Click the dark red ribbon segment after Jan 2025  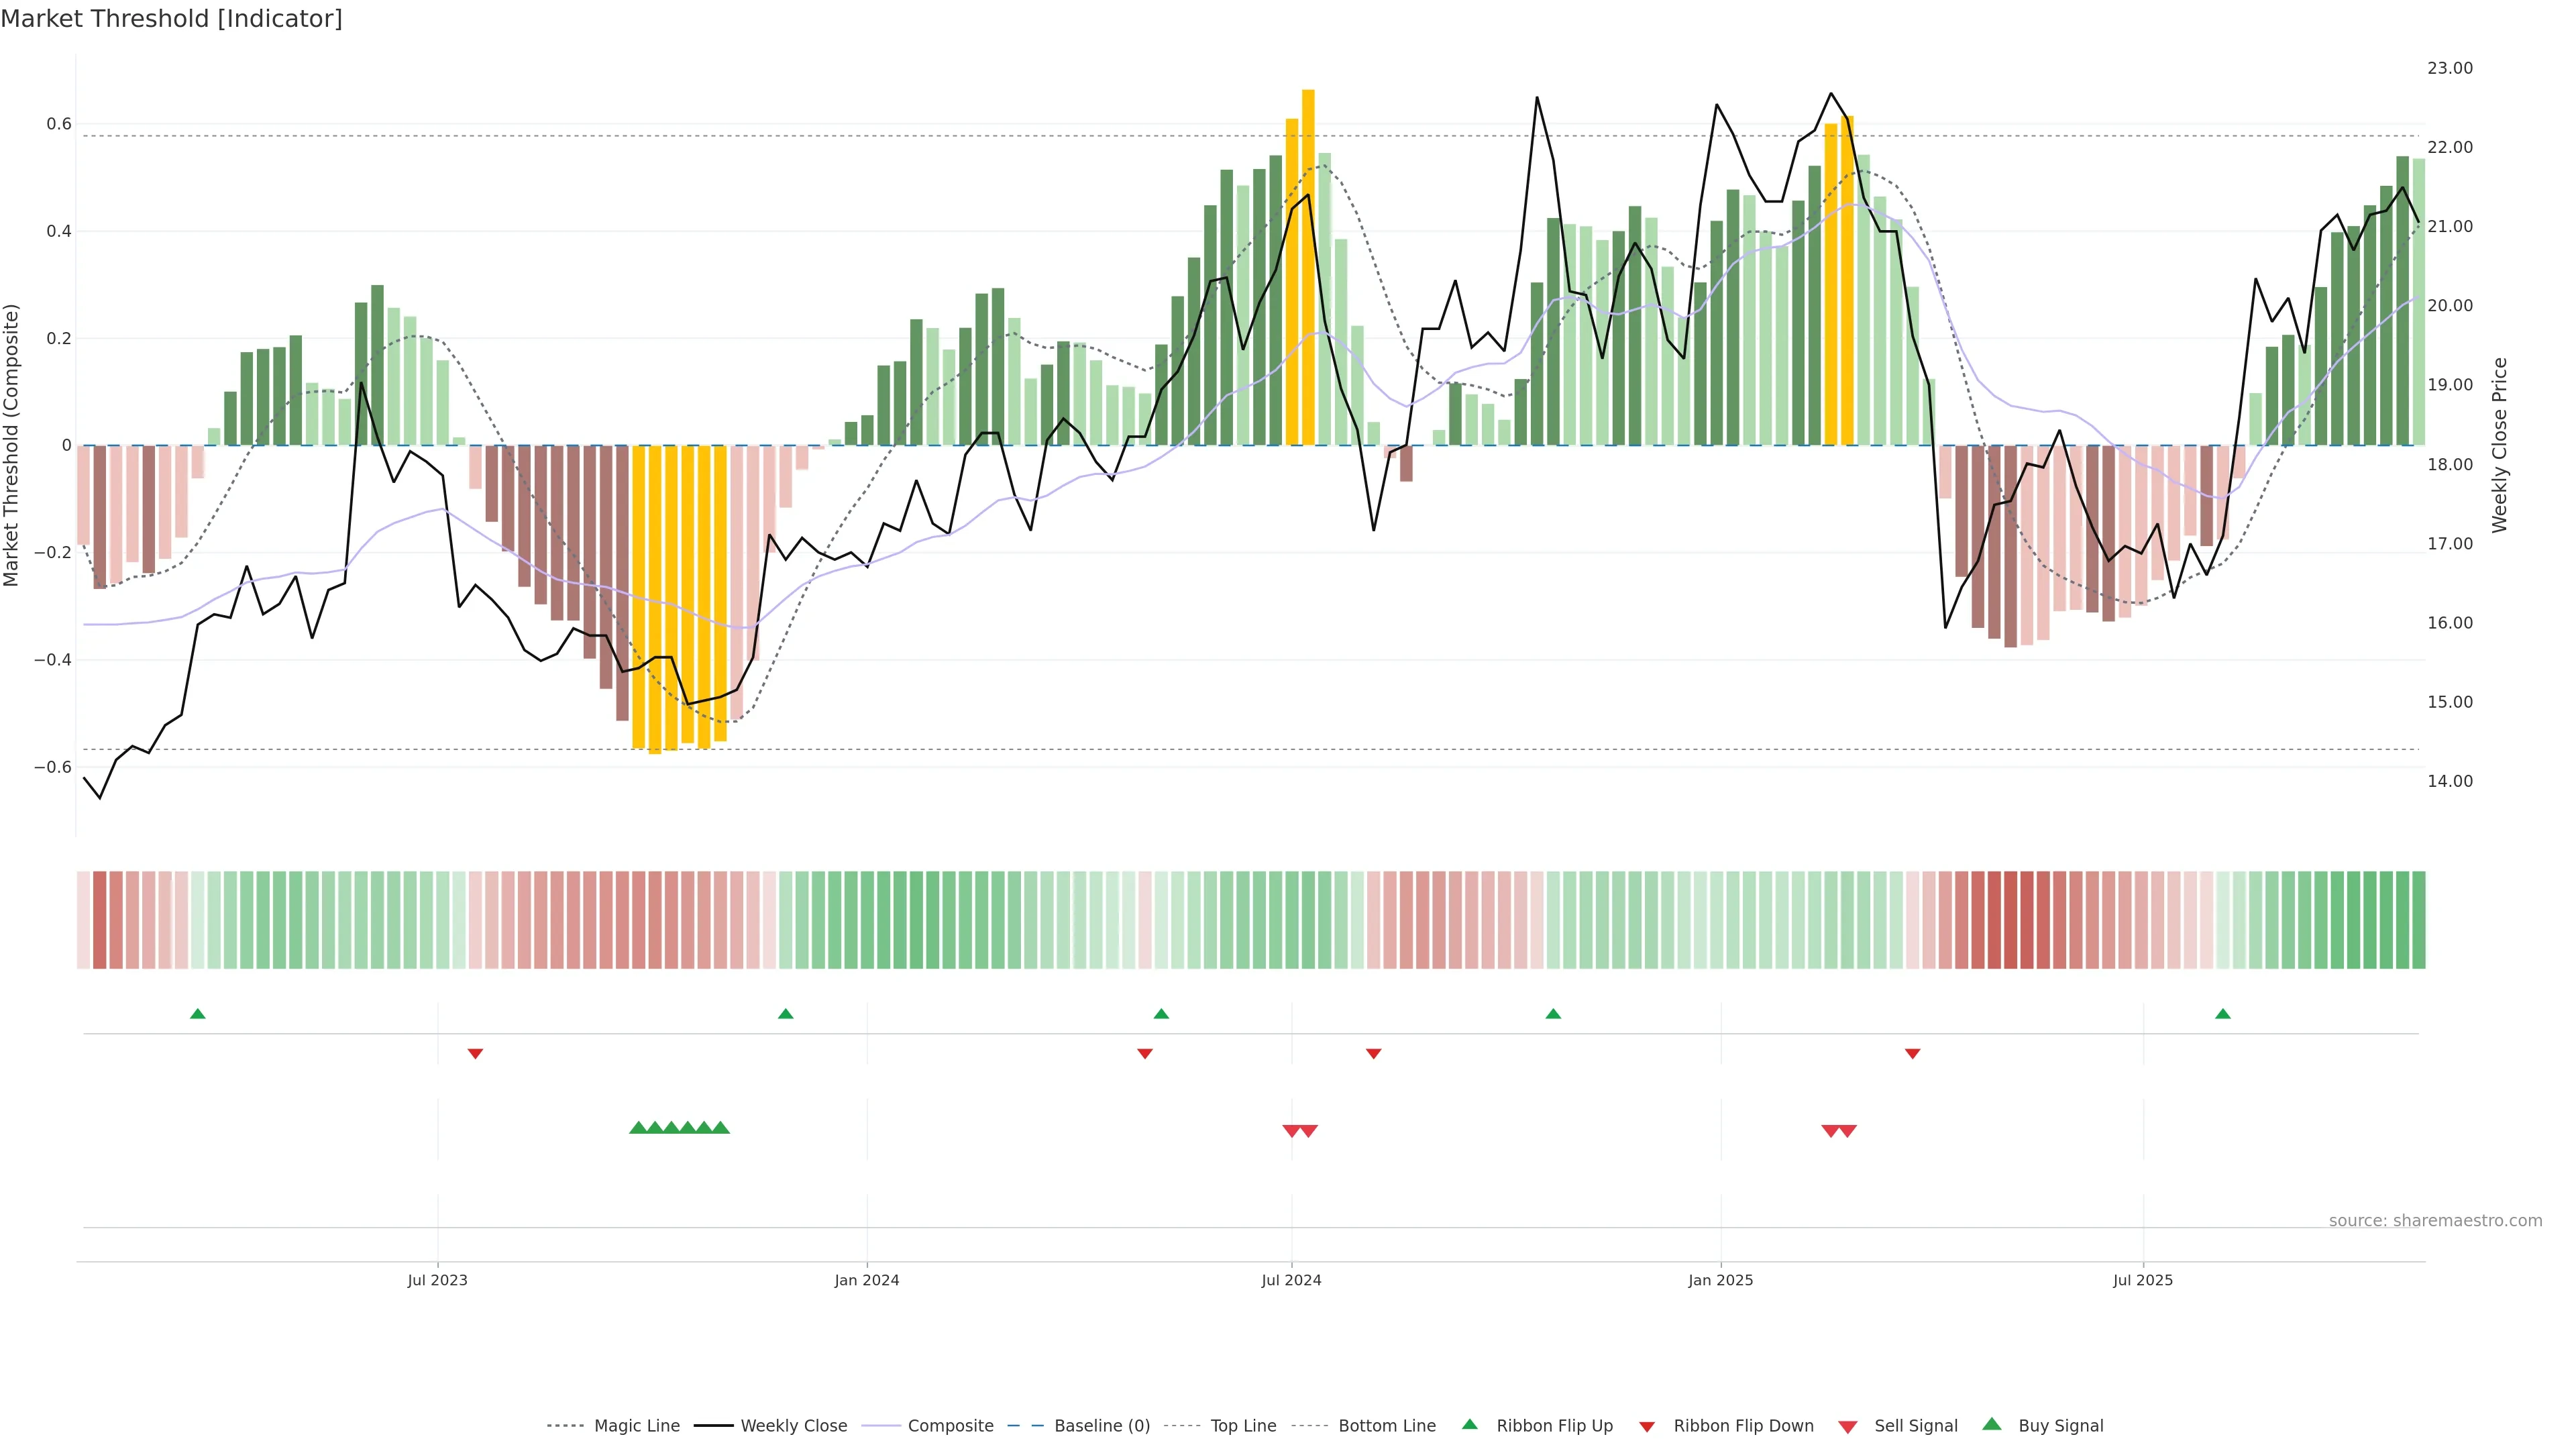(2011, 920)
